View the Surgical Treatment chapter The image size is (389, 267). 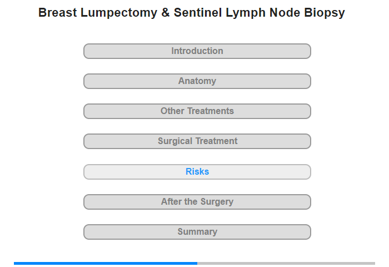click(x=197, y=141)
